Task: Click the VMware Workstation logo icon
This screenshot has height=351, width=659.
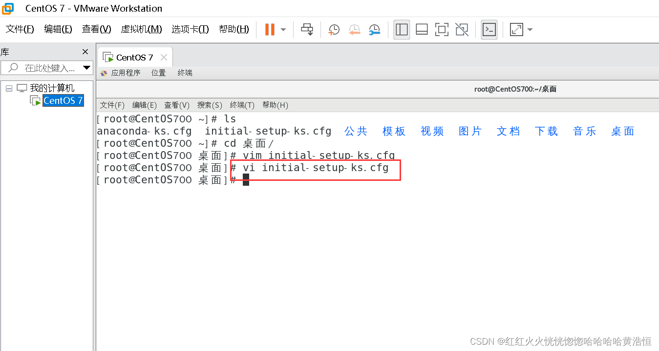Action: click(x=8, y=8)
